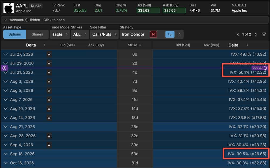Expand the Jul 31, 2026 expiration
This screenshot has width=270, height=168.
[x=5, y=72]
